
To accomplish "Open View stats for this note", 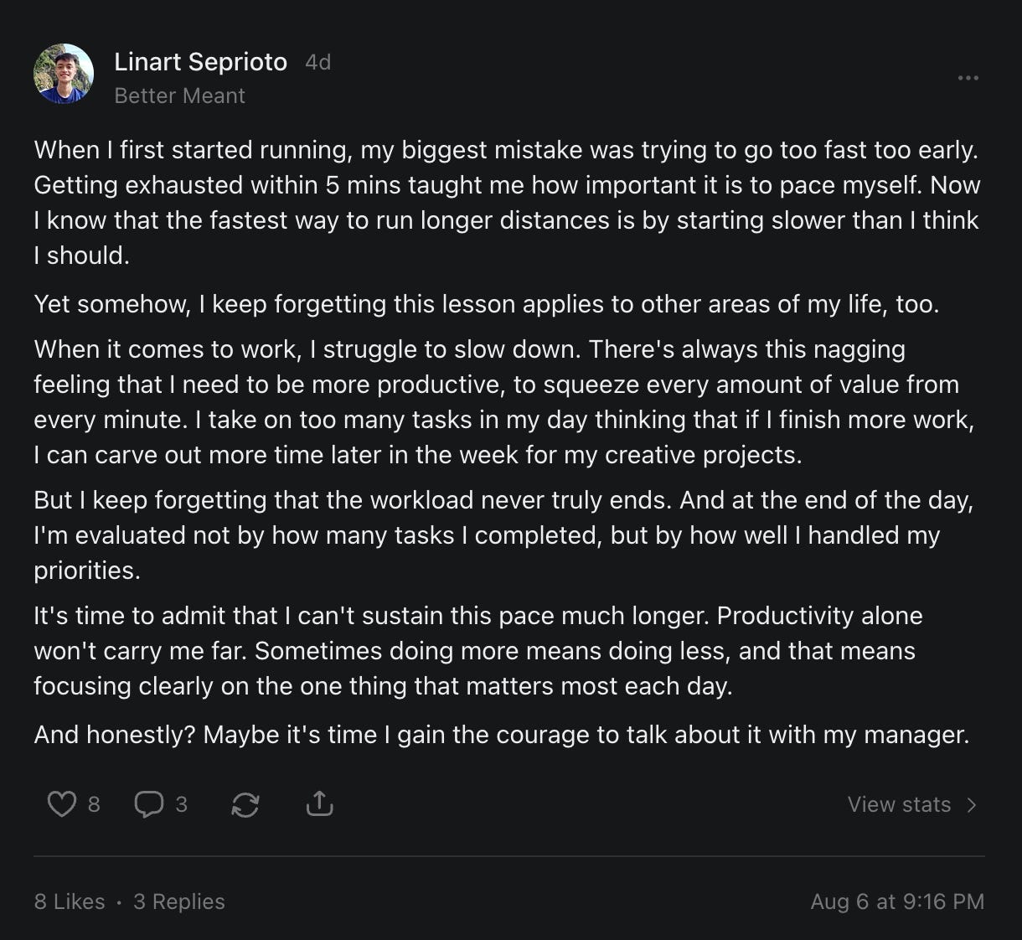I will pyautogui.click(x=899, y=804).
